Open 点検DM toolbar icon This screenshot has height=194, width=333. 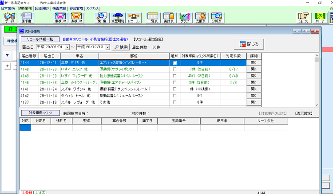[x=76, y=18]
